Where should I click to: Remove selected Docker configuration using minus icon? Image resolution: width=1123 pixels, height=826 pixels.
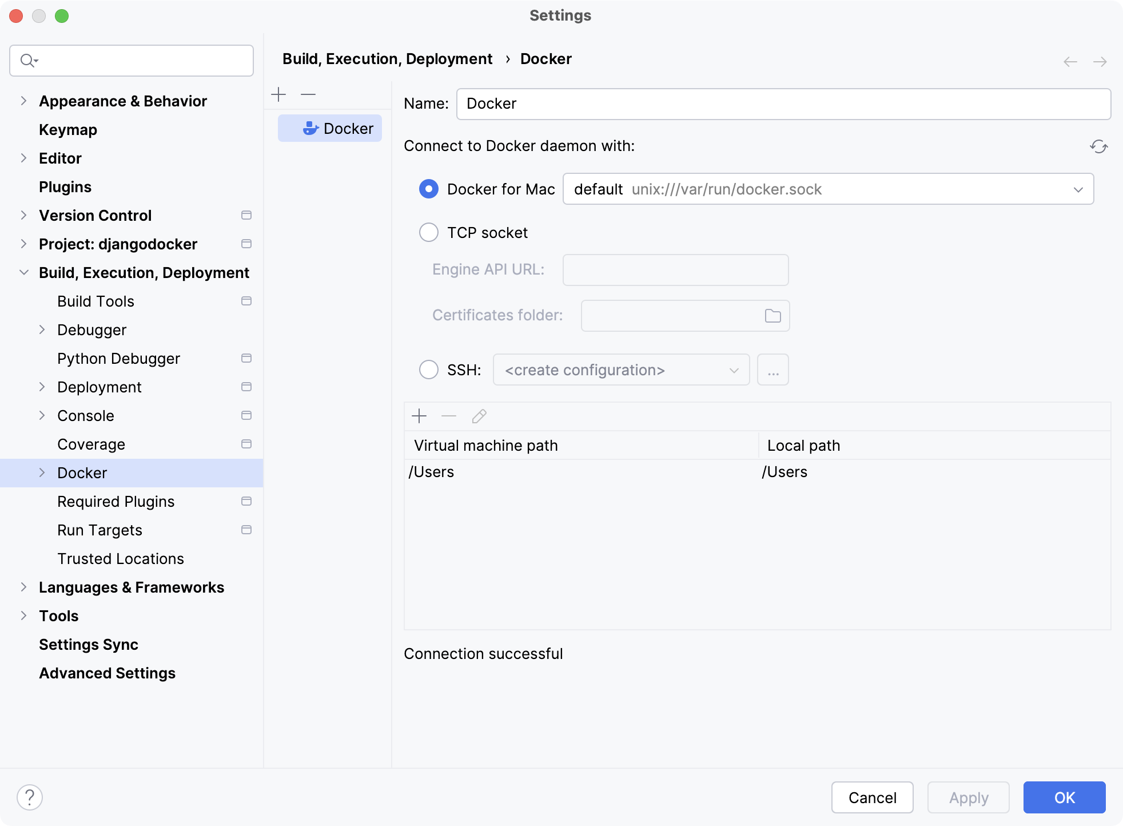(x=308, y=94)
